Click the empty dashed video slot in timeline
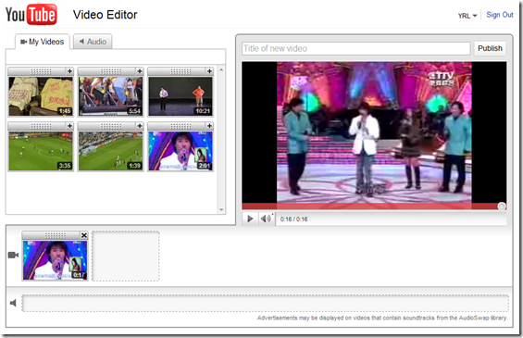This screenshot has width=523, height=338. point(126,256)
